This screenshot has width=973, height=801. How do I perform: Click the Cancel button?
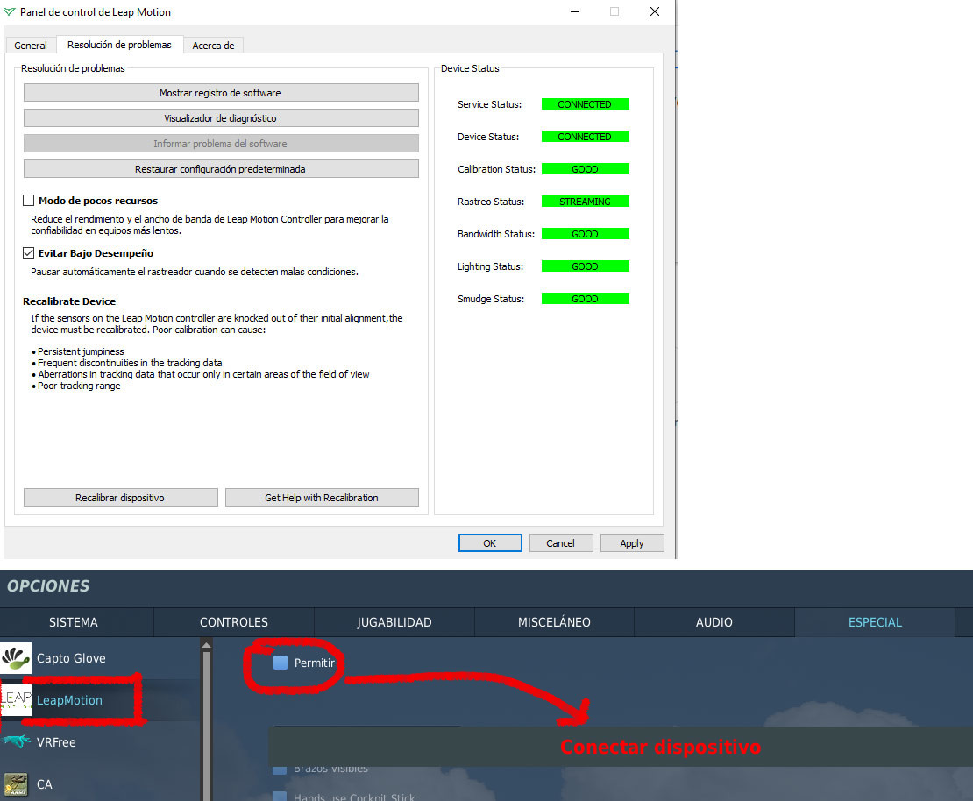tap(561, 542)
